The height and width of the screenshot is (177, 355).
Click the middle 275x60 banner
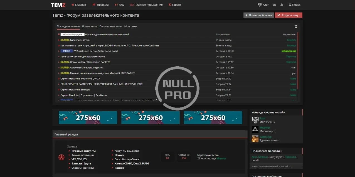pos(151,117)
